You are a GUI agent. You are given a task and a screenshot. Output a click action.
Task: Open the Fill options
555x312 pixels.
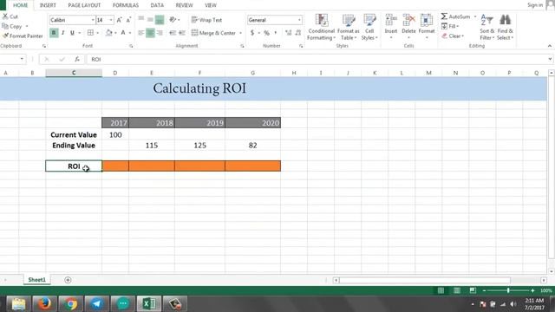(x=449, y=26)
